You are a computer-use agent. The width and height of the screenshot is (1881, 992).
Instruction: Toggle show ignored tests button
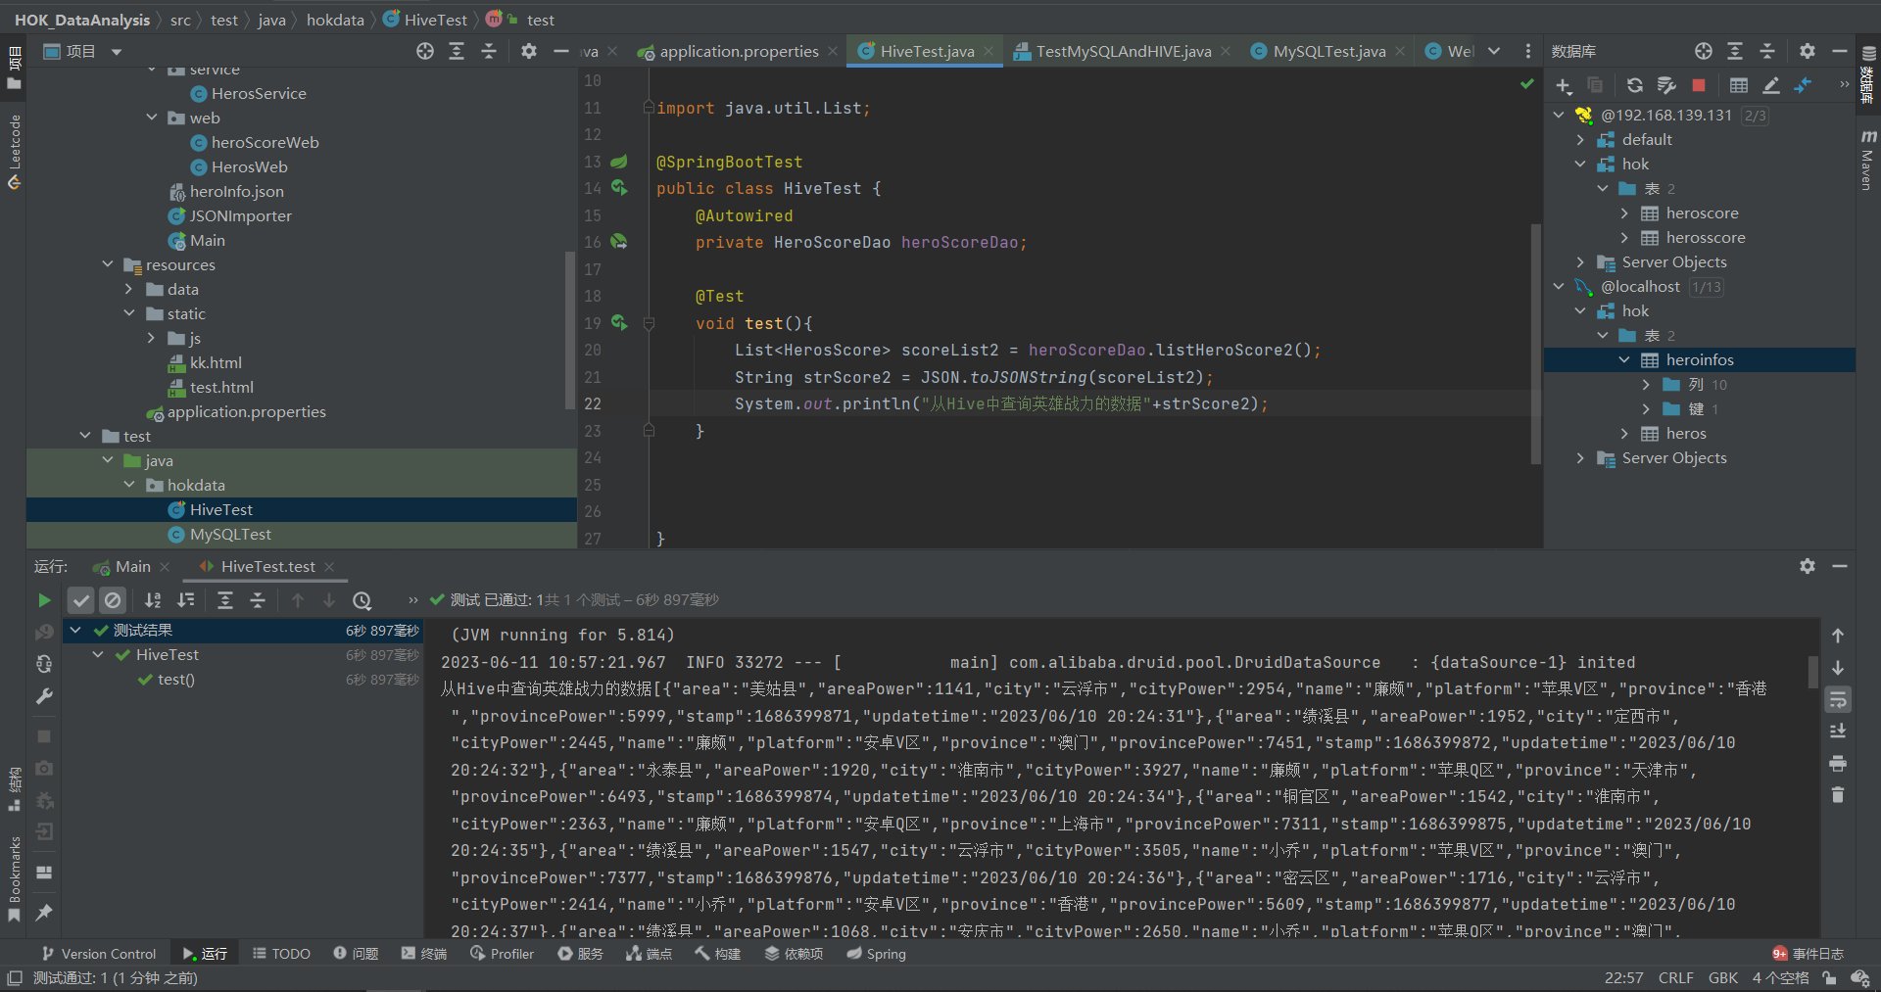click(x=113, y=600)
